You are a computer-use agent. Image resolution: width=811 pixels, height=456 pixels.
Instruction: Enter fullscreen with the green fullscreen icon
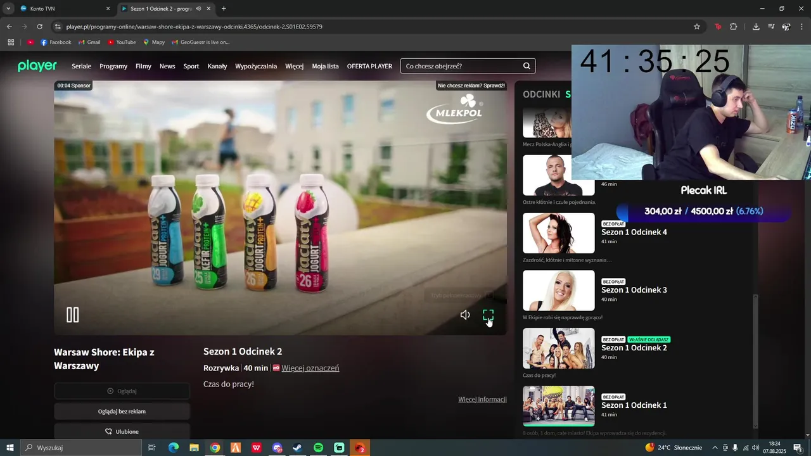[488, 315]
